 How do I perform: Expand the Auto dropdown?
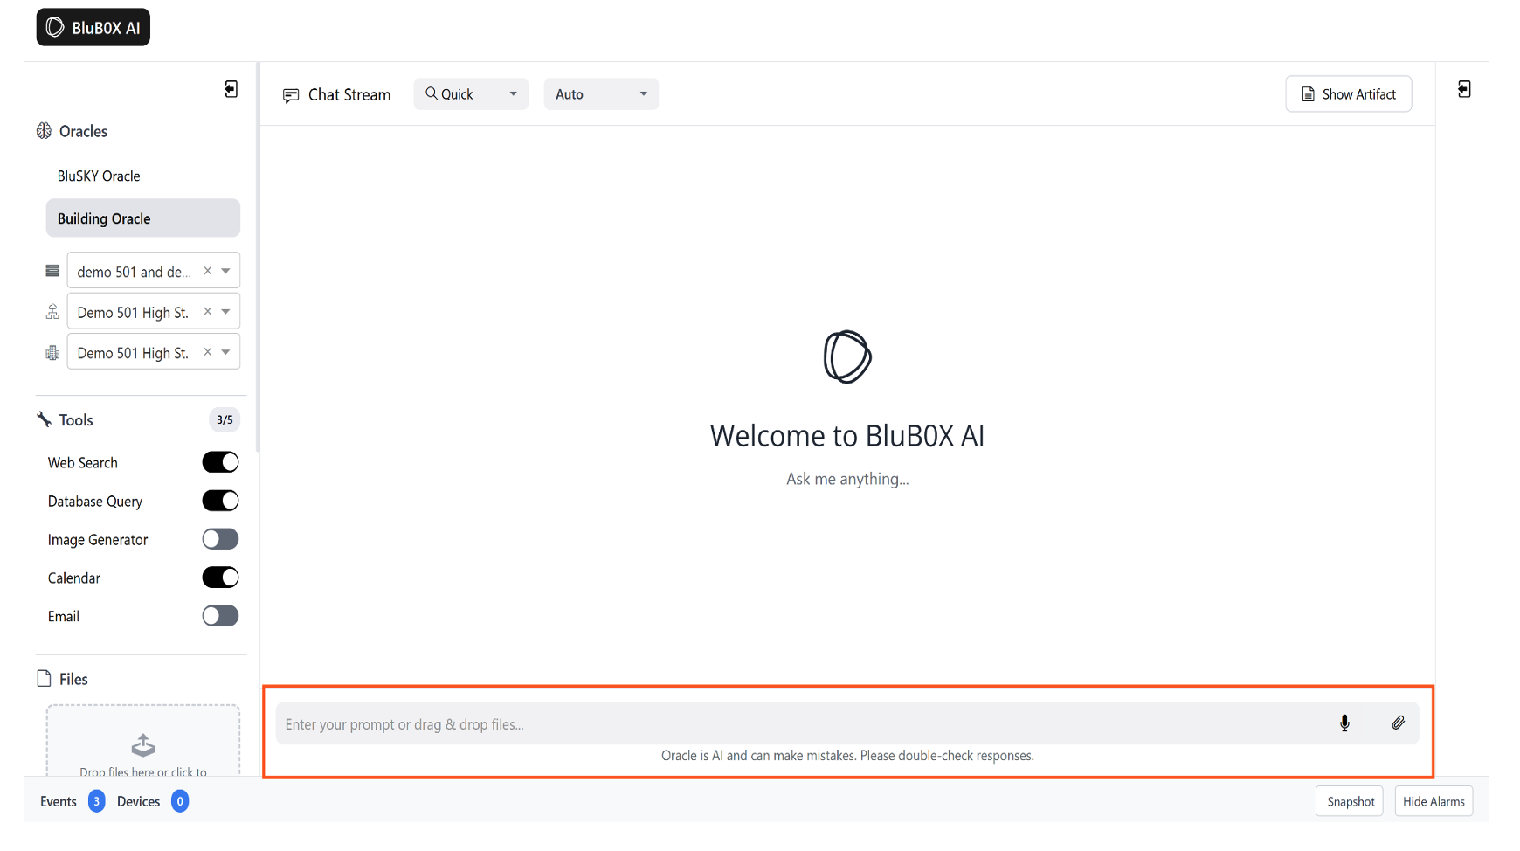pyautogui.click(x=601, y=94)
